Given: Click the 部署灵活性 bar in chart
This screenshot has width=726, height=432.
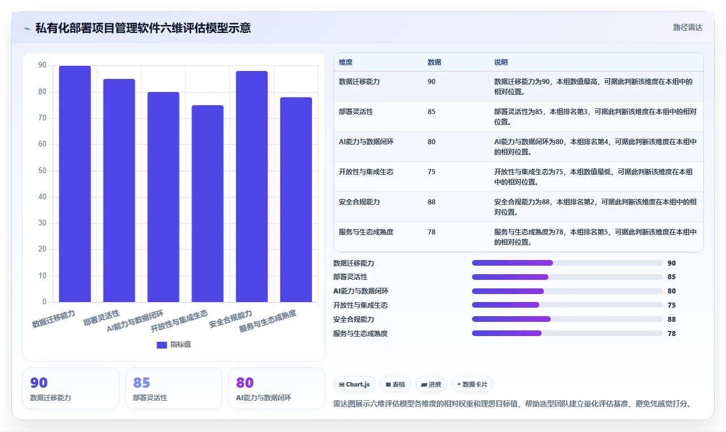Looking at the screenshot, I should pyautogui.click(x=119, y=190).
